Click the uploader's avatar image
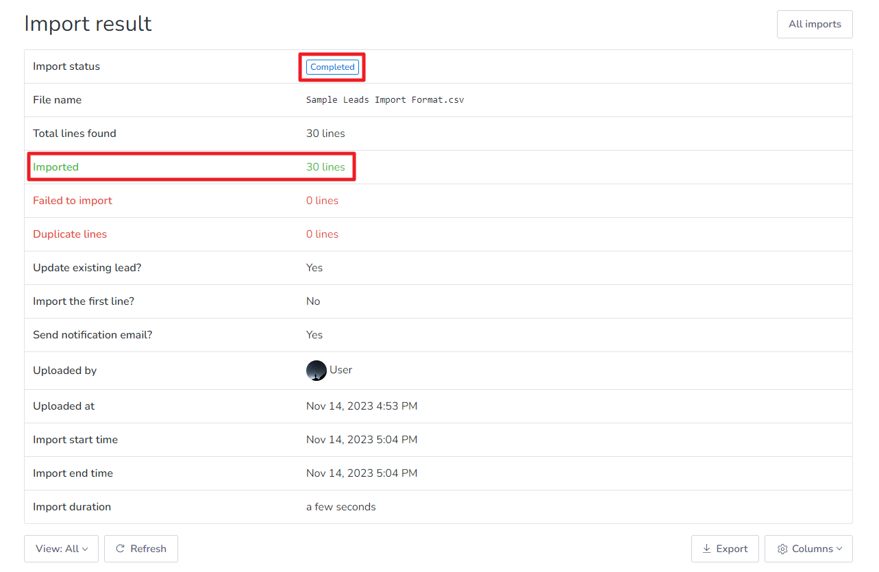The width and height of the screenshot is (879, 572). pyautogui.click(x=316, y=371)
